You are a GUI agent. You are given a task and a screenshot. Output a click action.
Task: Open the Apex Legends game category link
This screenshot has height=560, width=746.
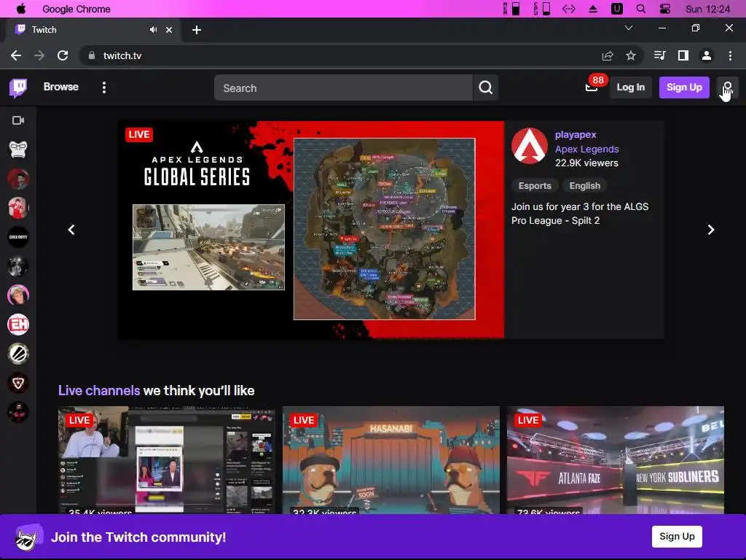pos(586,149)
